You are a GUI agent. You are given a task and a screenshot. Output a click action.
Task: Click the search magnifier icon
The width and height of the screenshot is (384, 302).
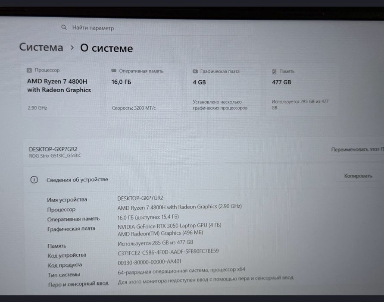click(64, 28)
